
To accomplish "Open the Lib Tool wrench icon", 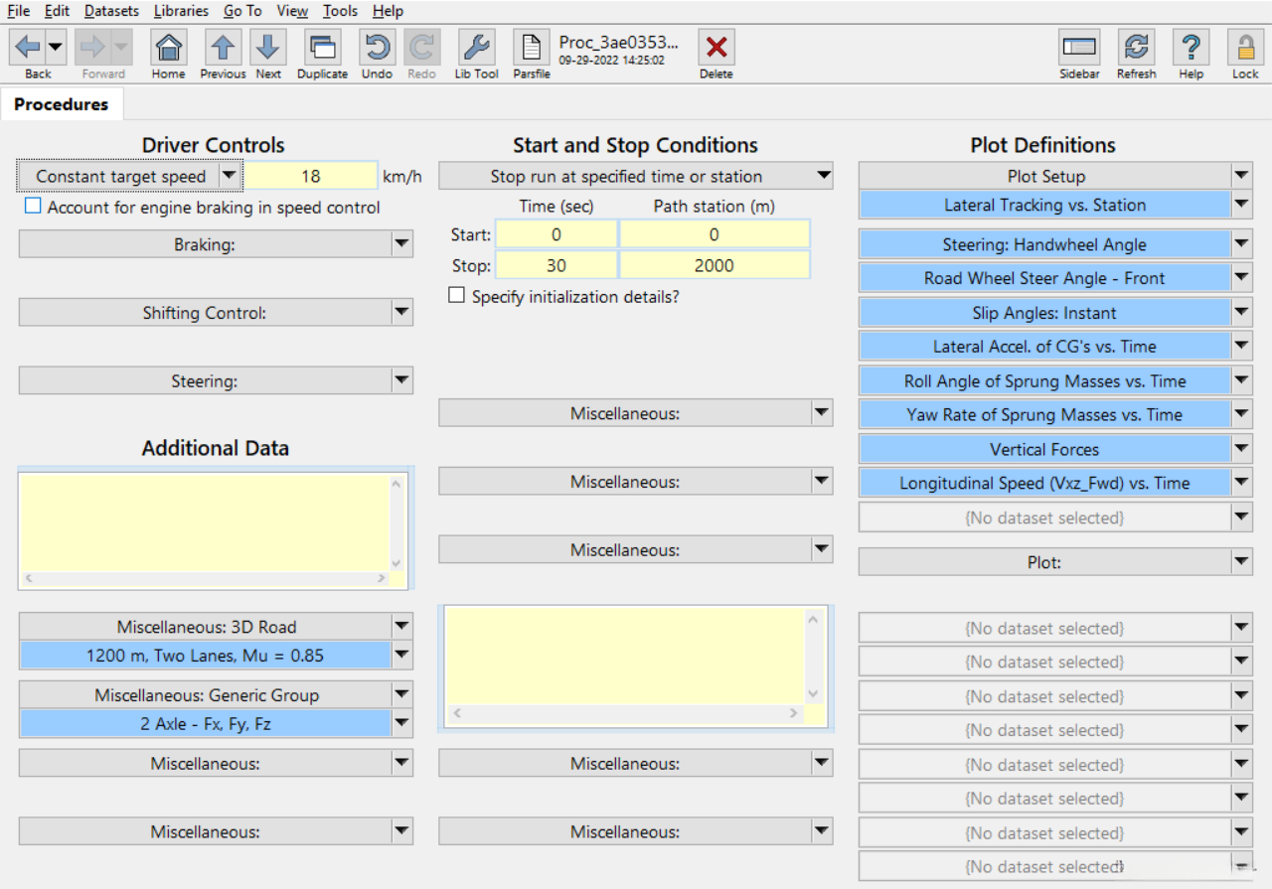I will [476, 48].
